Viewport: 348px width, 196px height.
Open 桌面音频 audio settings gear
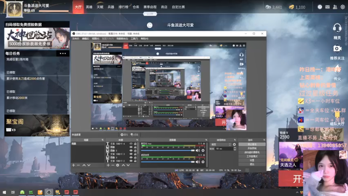[x=203, y=162]
